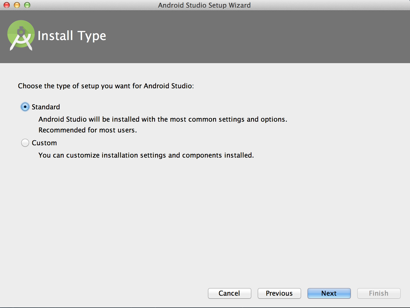The image size is (410, 308).
Task: Select the Custom radio button
Action: (x=25, y=143)
